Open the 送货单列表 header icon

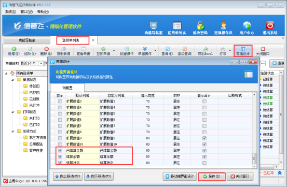click(x=177, y=25)
